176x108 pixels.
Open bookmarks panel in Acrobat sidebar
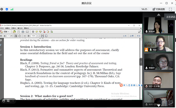click(1, 45)
